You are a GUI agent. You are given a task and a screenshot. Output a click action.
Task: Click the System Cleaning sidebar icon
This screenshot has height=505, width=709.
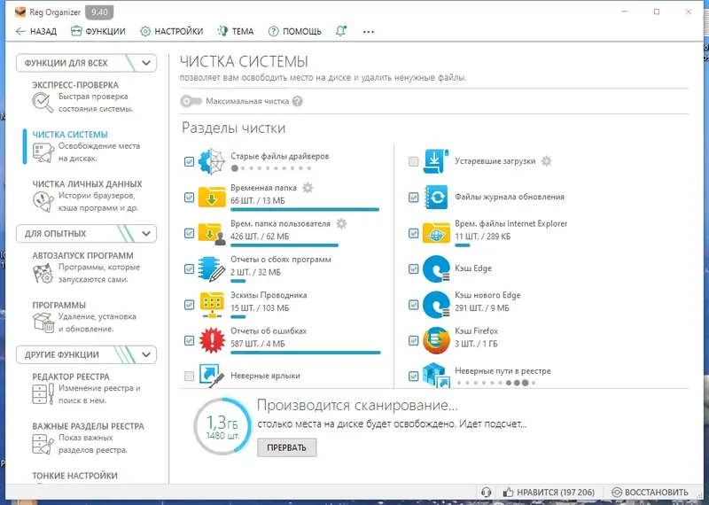(x=43, y=152)
